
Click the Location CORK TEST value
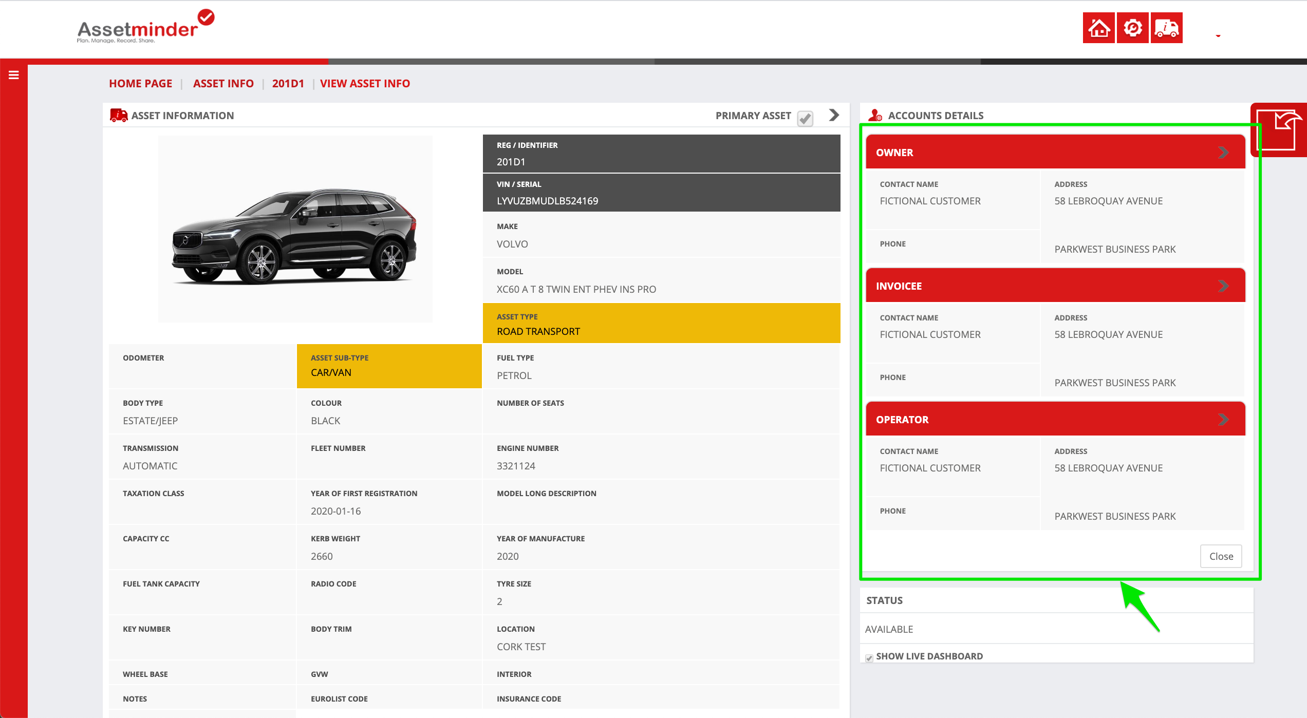[x=521, y=647]
